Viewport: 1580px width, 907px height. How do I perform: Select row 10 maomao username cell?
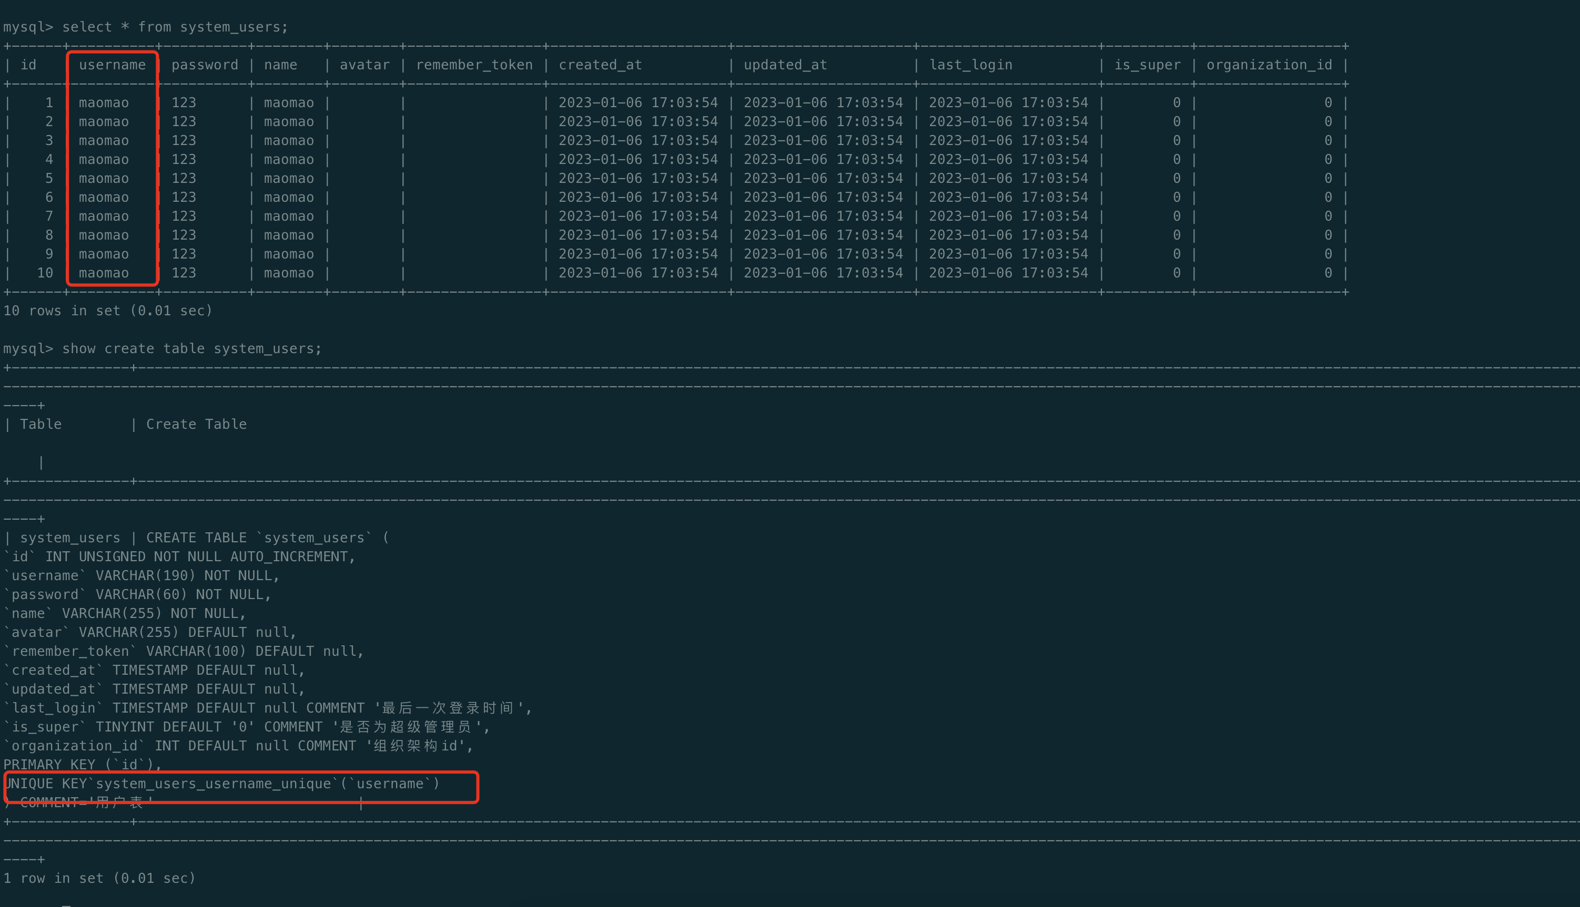[104, 272]
